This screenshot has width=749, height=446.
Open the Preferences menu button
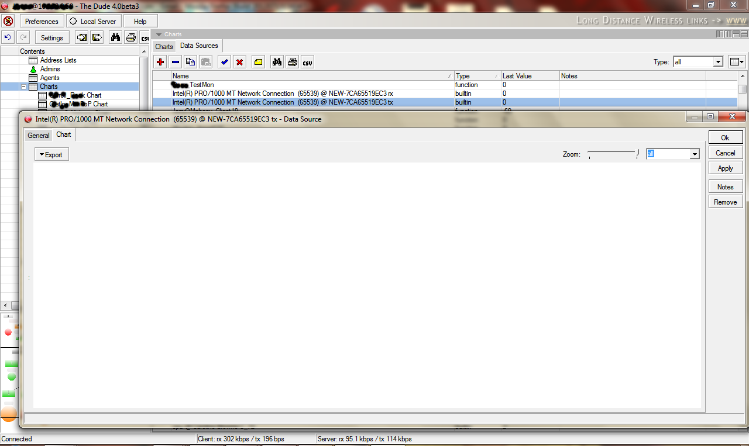42,21
